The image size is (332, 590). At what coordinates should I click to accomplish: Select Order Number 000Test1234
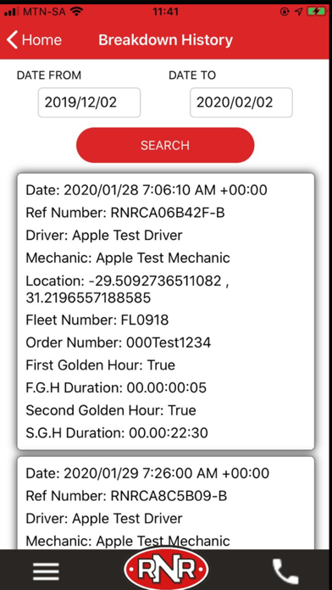(x=119, y=342)
